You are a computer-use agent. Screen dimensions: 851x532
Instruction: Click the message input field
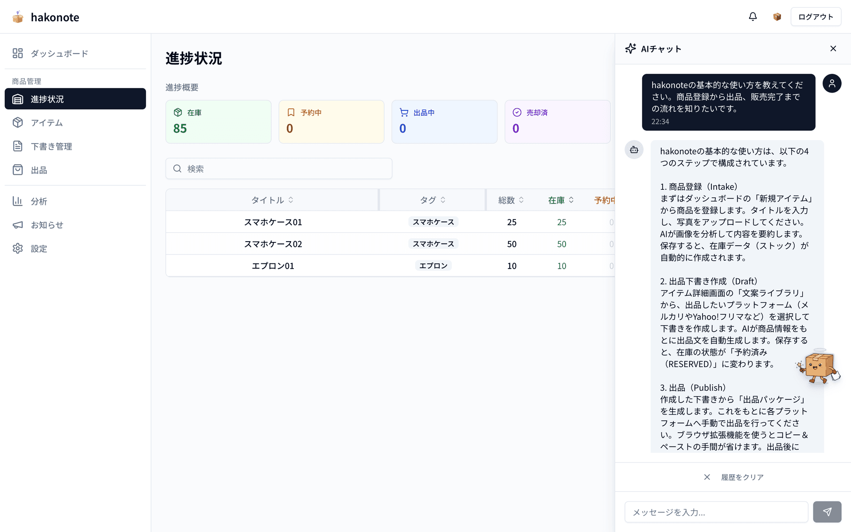pos(716,512)
